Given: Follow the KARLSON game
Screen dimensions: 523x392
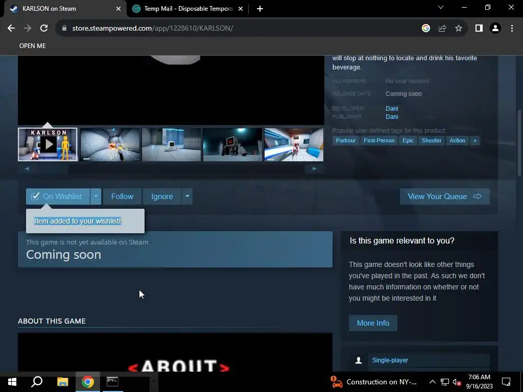Looking at the screenshot, I should (122, 197).
